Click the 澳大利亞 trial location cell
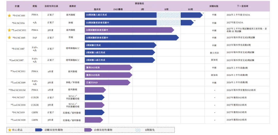Screen dimensions: 278x135 click(214, 53)
